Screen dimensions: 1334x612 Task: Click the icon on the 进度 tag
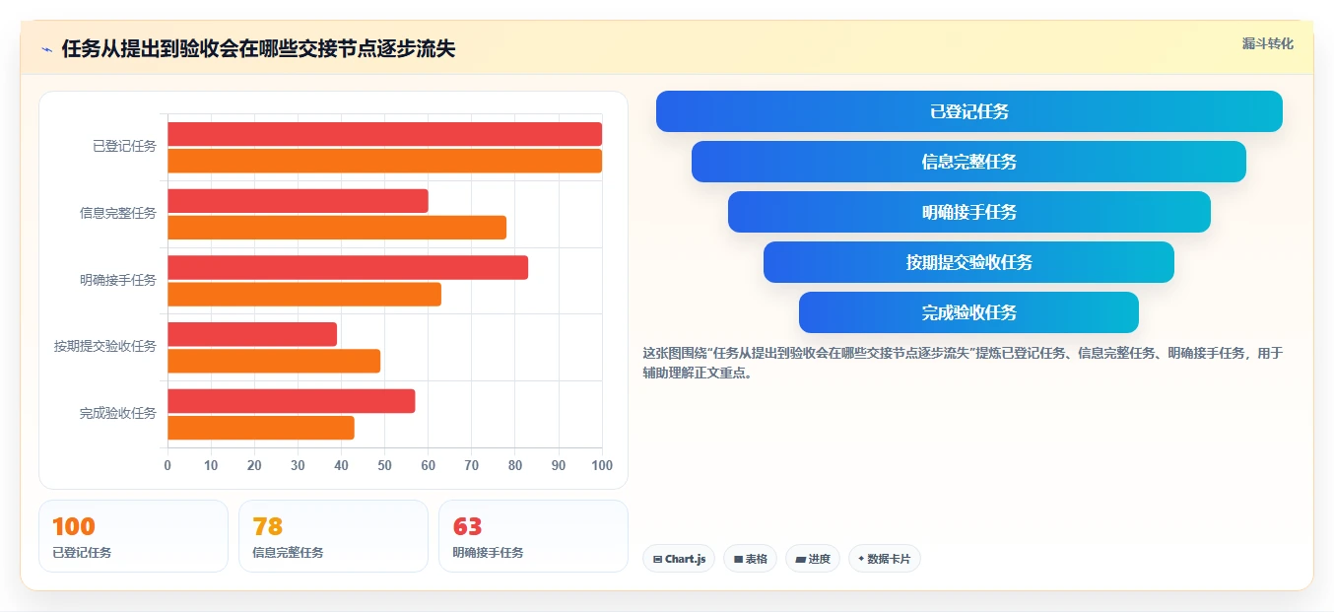point(801,559)
